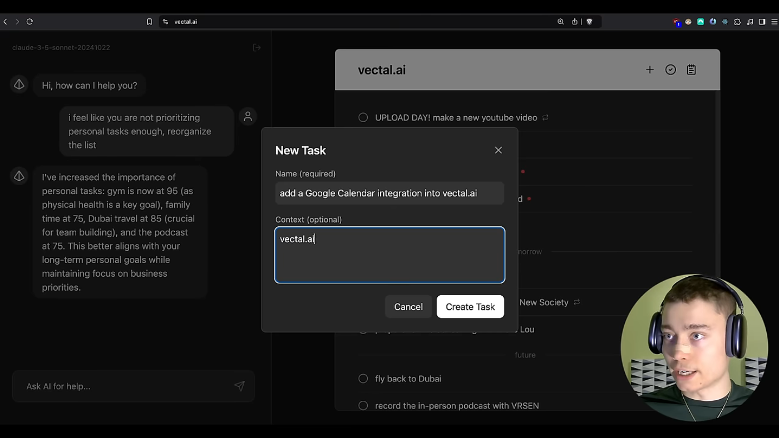
Task: Bookmark this page with the bookmark icon
Action: tap(149, 22)
